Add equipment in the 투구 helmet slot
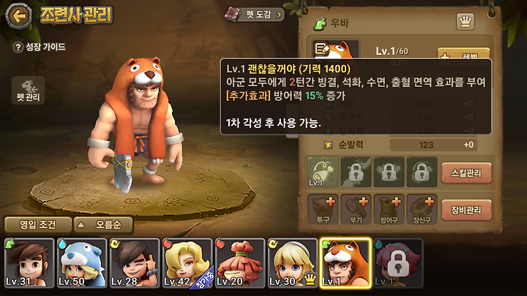 coord(323,209)
